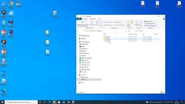Click the Rename button in the ribbon

pyautogui.click(x=120, y=25)
